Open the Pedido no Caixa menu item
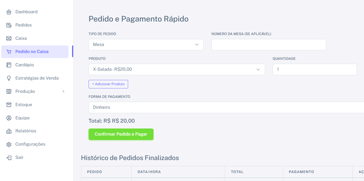This screenshot has height=181, width=364. [32, 52]
